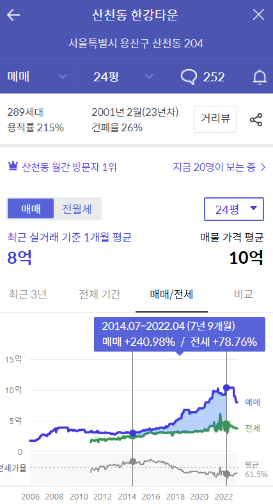Open 지금 20명이 보는 중 link
273x504 pixels.
pos(220,167)
